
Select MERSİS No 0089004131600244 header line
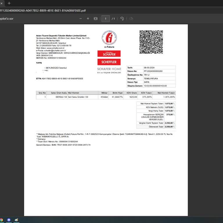point(51,58)
